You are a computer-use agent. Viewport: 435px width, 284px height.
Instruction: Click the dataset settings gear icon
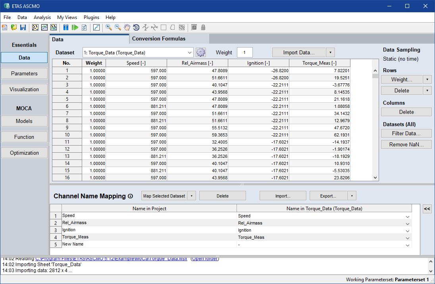[200, 52]
